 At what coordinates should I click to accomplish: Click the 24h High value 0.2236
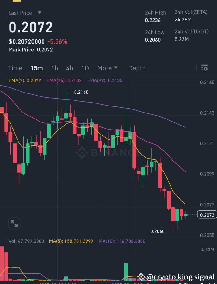tap(153, 20)
